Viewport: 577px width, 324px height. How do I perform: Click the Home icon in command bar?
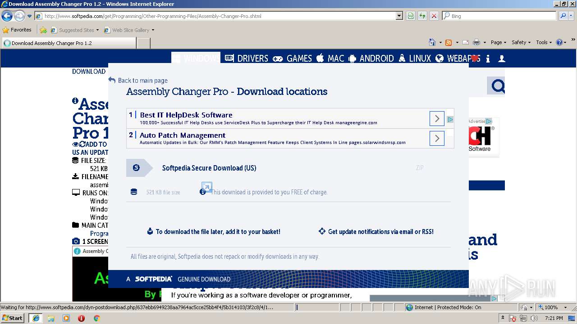432,42
